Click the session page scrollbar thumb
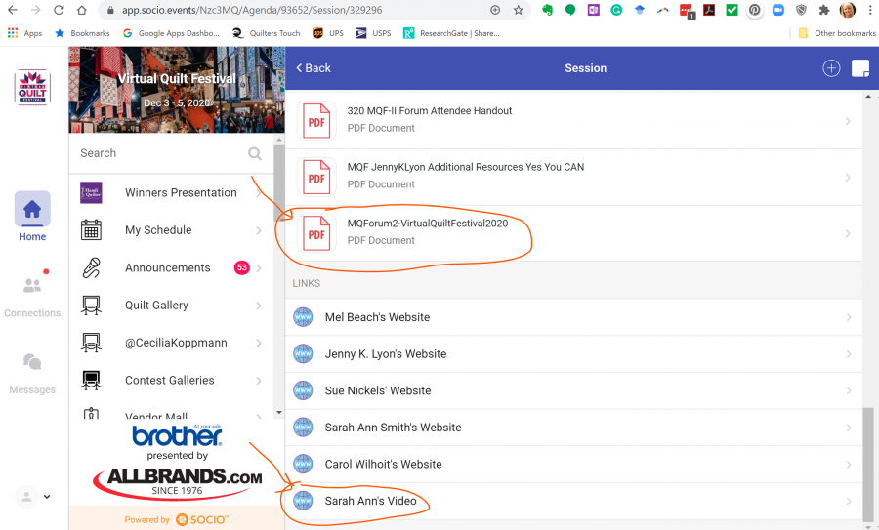The height and width of the screenshot is (530, 879). [x=868, y=464]
